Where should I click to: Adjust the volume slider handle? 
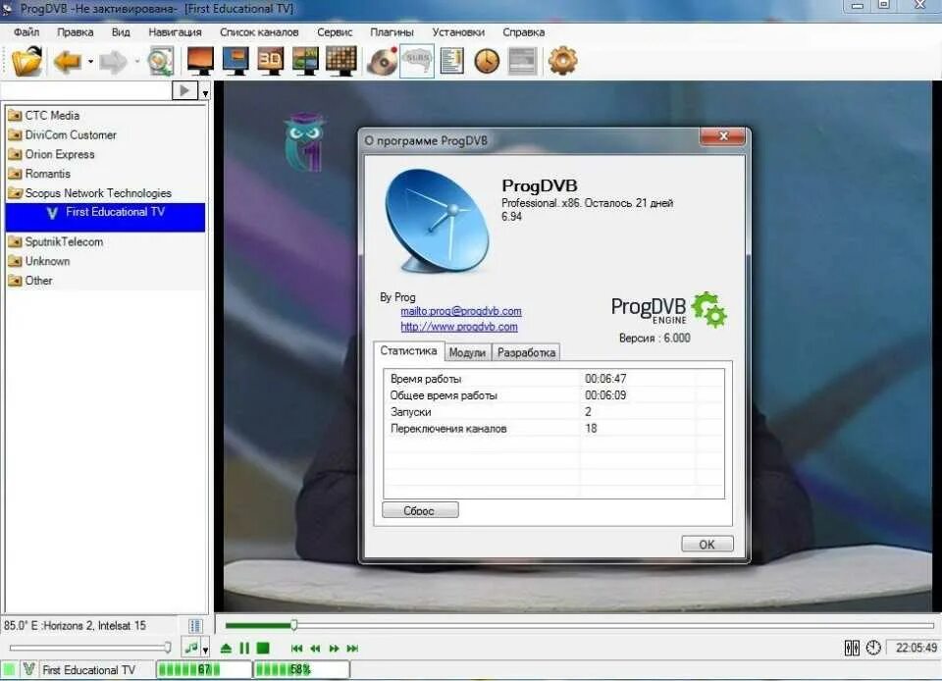168,648
